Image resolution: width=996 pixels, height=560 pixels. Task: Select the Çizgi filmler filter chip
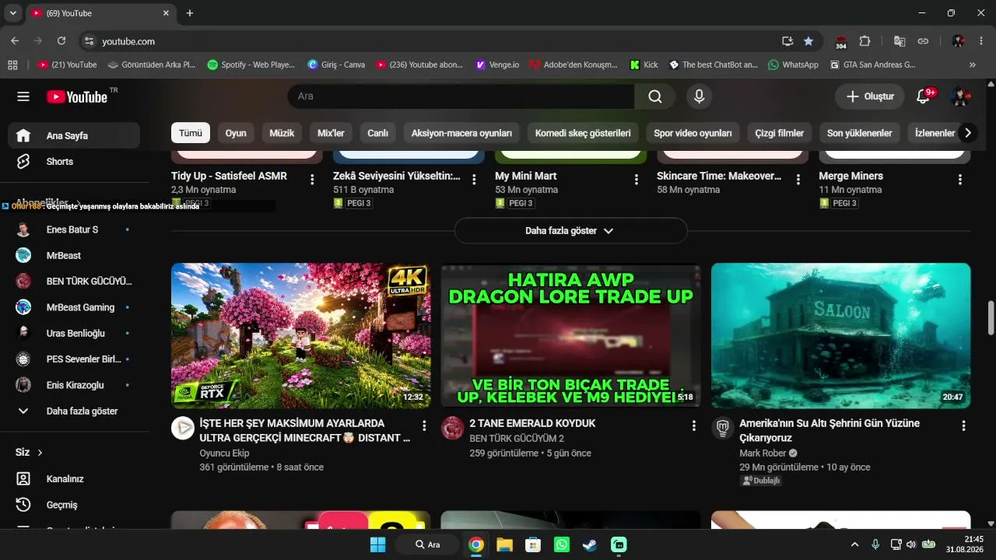coord(780,133)
